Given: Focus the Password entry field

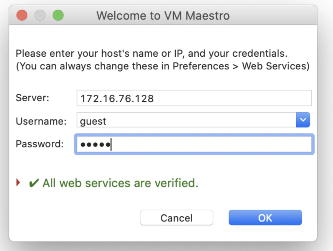Looking at the screenshot, I should pyautogui.click(x=194, y=144).
